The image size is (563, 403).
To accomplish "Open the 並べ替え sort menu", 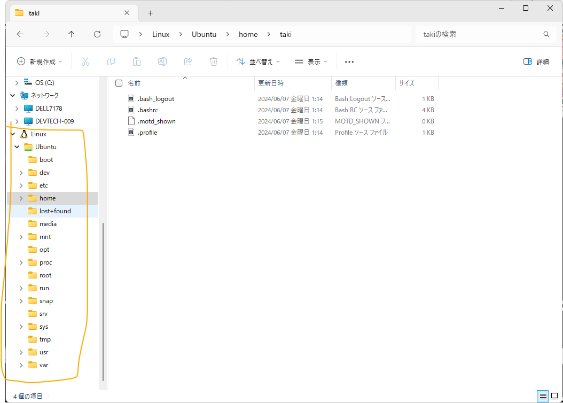I will 258,62.
